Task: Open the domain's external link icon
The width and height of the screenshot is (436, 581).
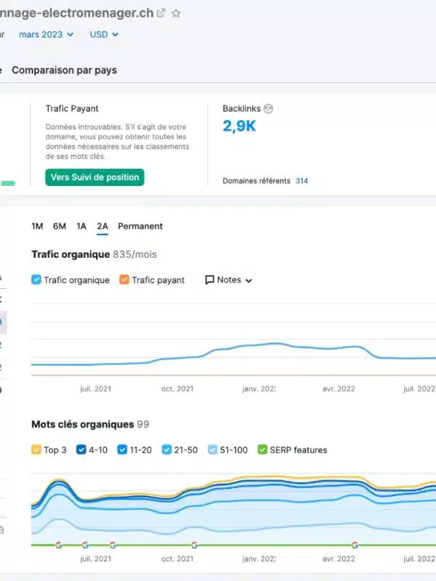Action: pyautogui.click(x=161, y=13)
